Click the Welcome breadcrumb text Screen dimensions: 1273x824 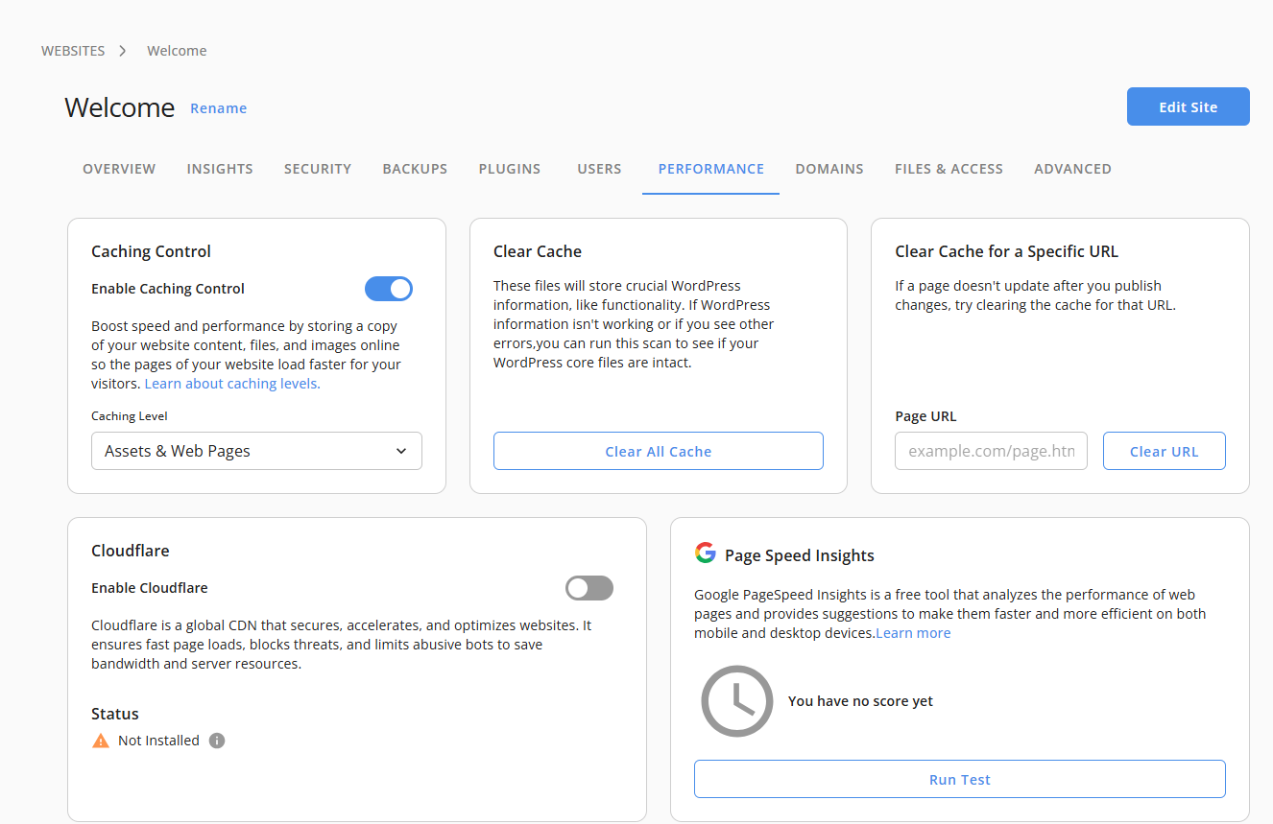click(x=177, y=51)
